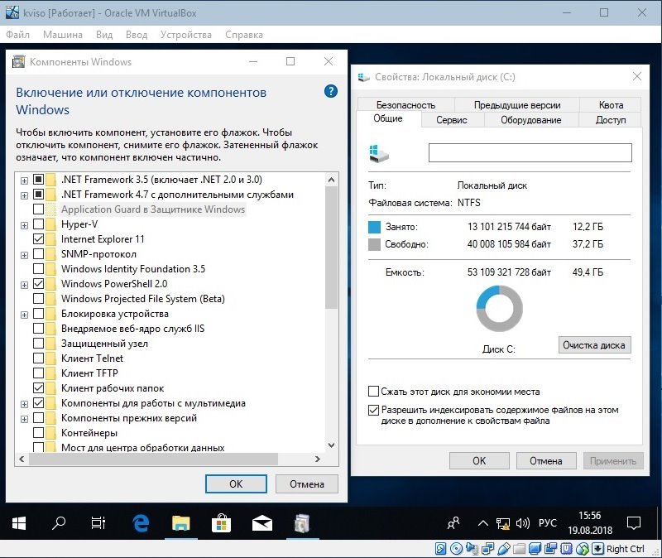Viewport: 662px width, 558px height.
Task: Open the volume control tray icon
Action: point(523,524)
